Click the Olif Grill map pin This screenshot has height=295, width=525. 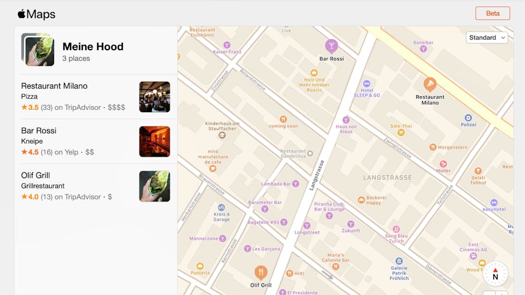261,272
